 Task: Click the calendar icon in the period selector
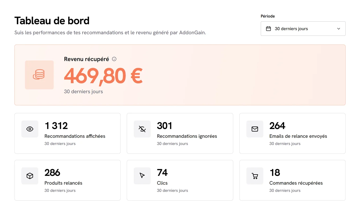point(268,29)
